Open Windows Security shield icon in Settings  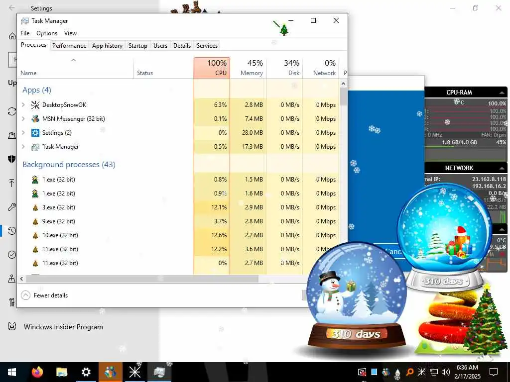[12, 159]
